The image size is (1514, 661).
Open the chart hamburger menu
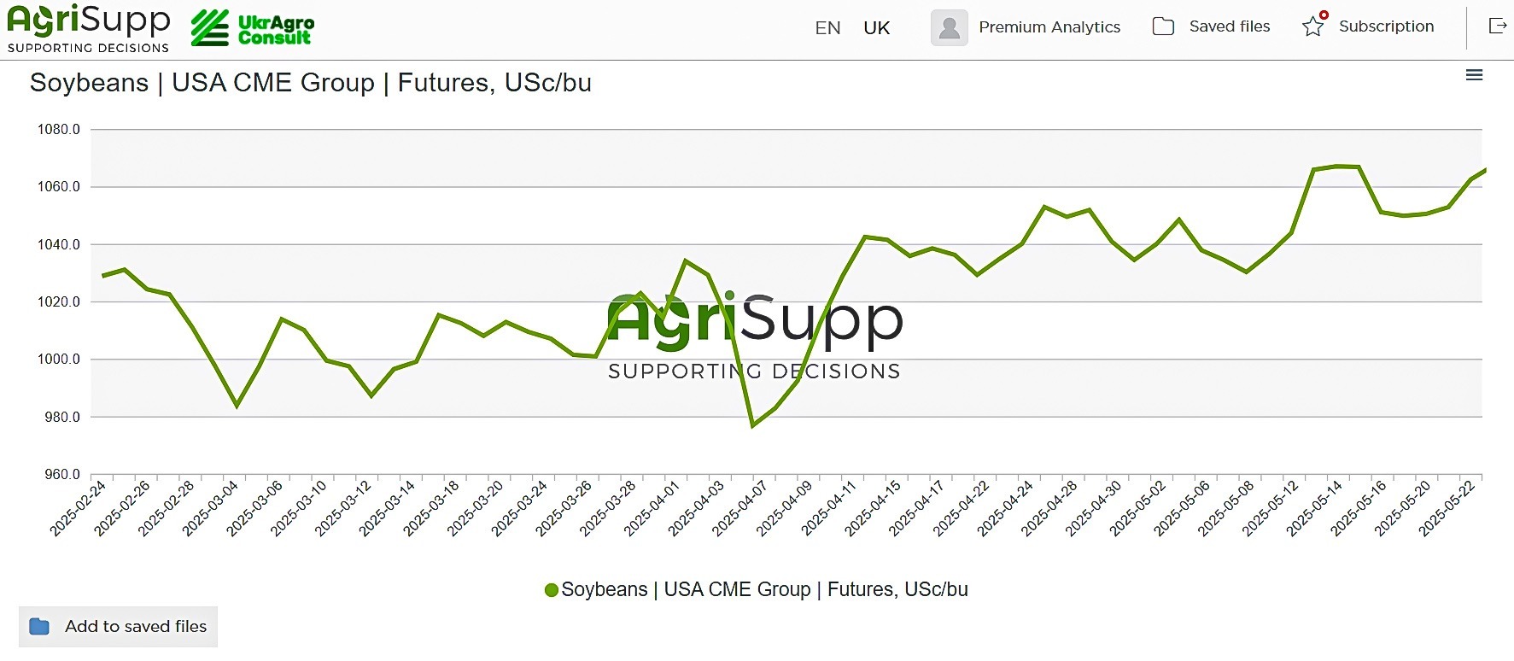click(1474, 75)
